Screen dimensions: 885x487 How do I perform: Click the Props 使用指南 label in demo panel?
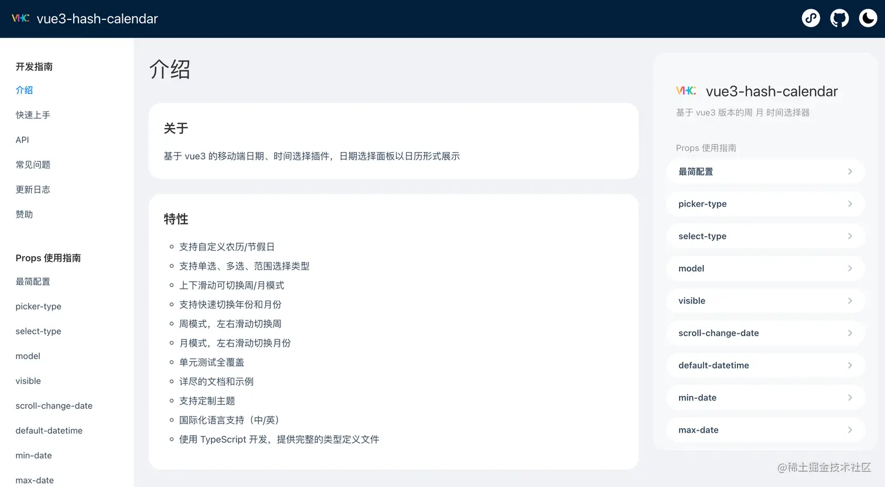pos(706,148)
